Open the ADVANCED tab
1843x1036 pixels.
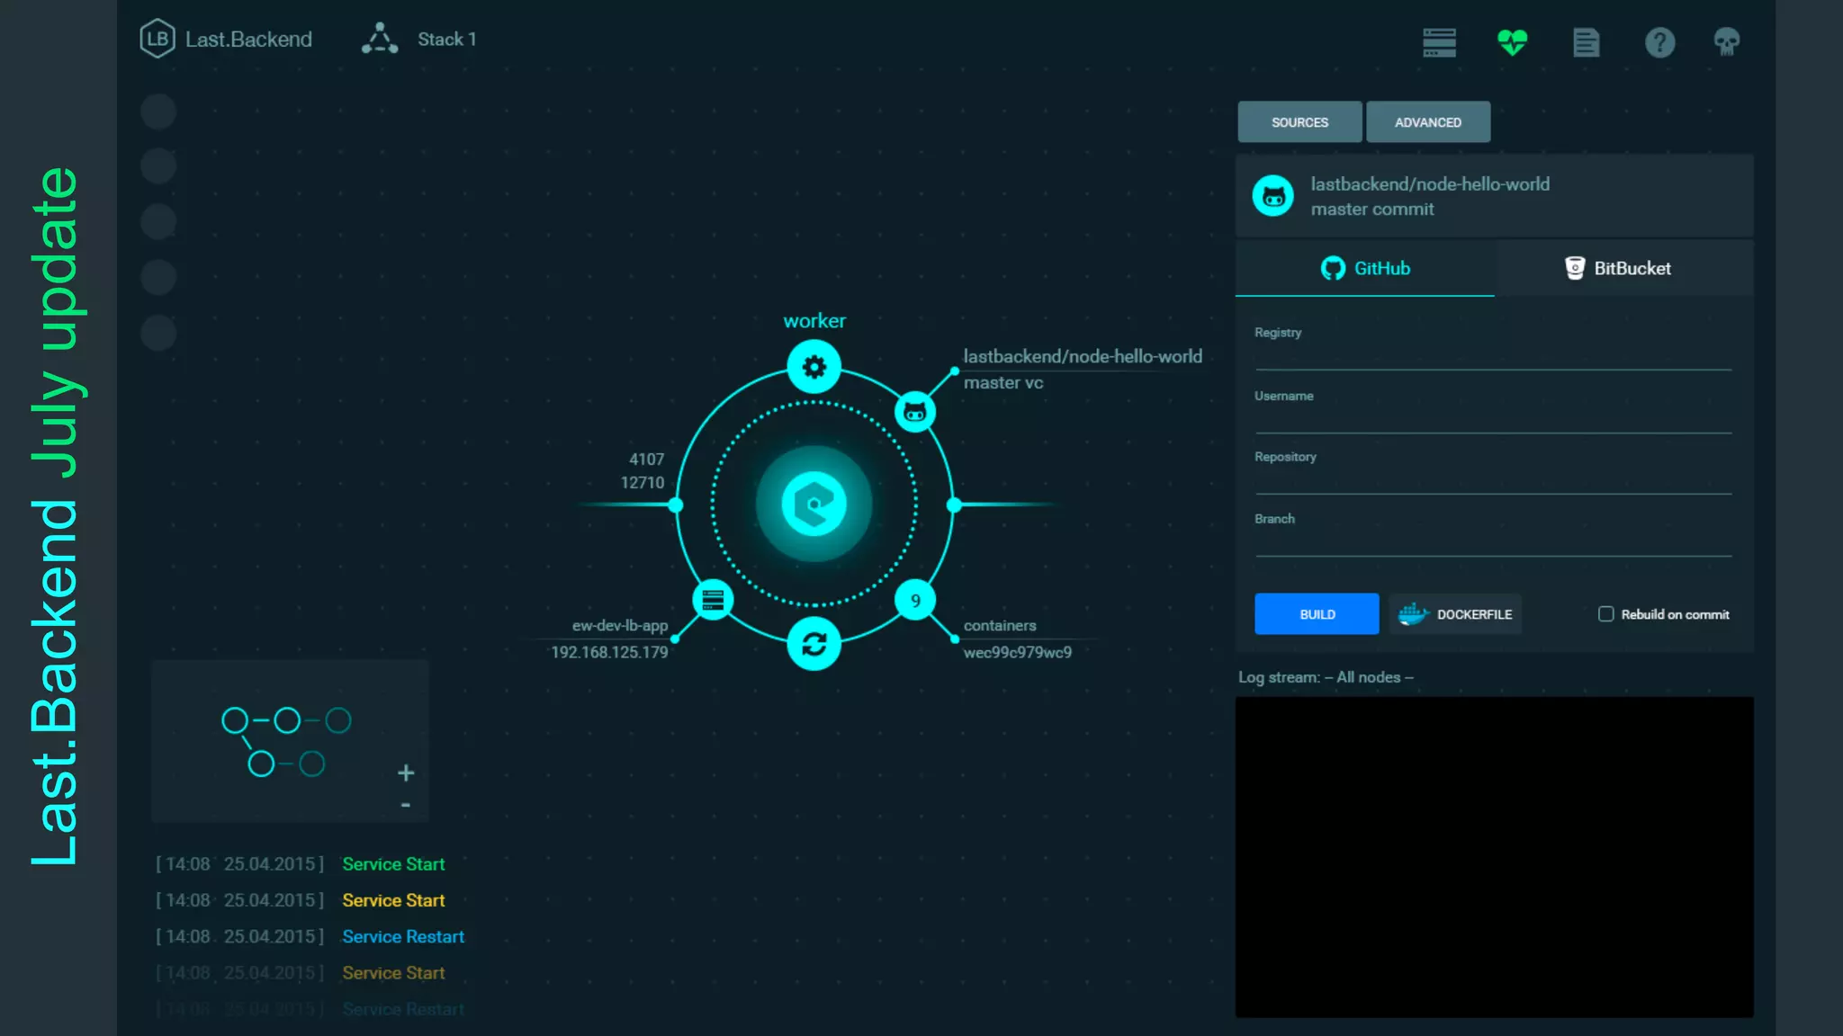click(1427, 122)
